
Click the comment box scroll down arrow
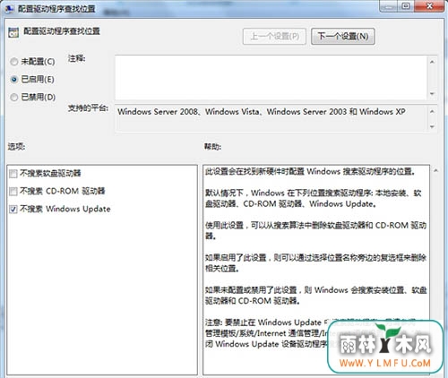coord(432,94)
